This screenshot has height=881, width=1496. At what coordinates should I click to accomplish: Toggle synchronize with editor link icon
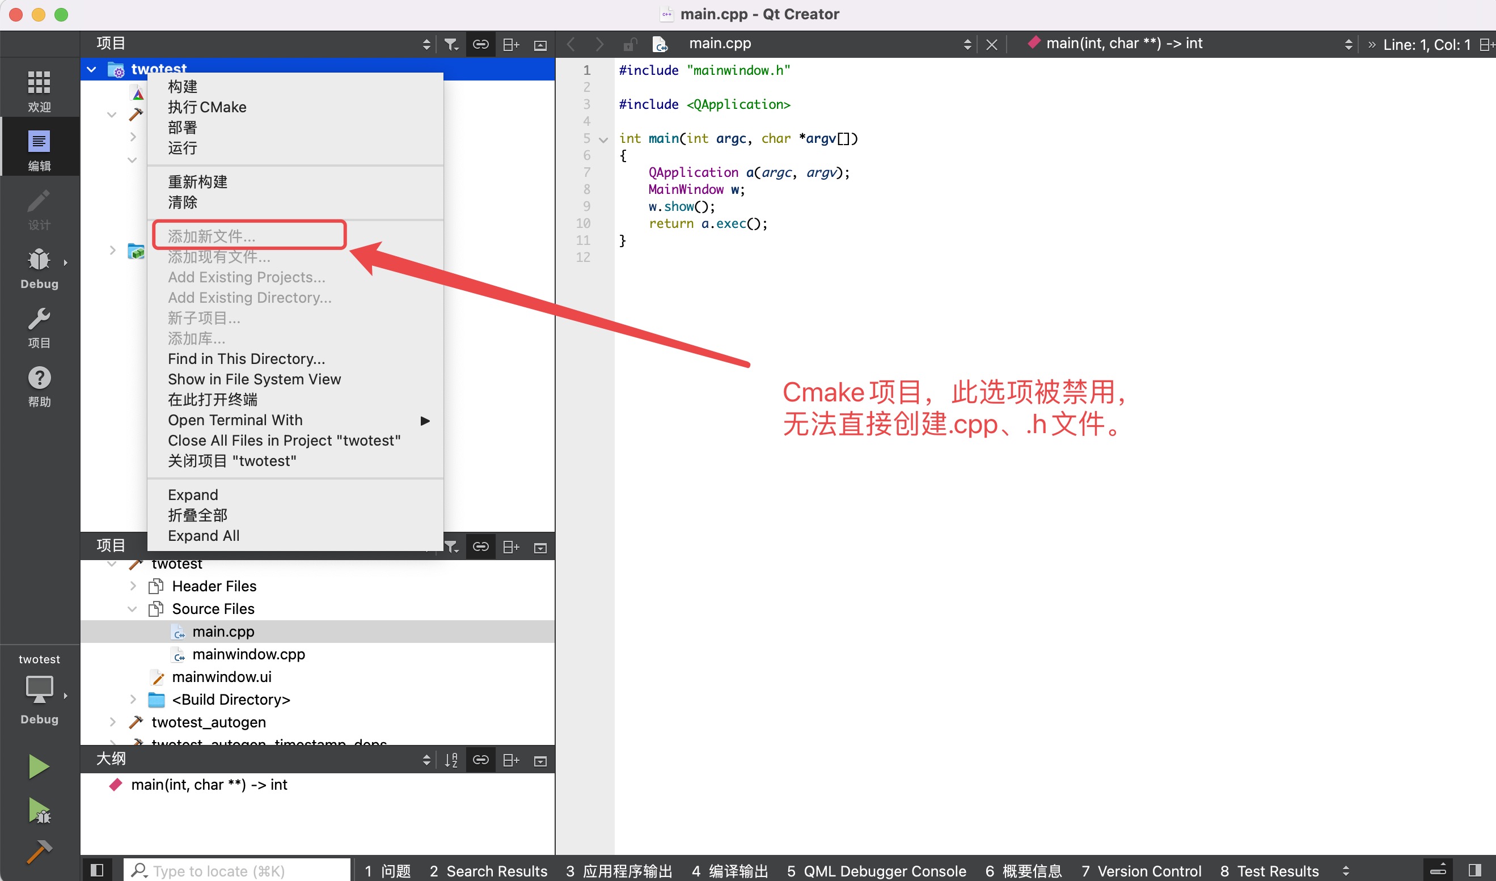click(x=480, y=45)
